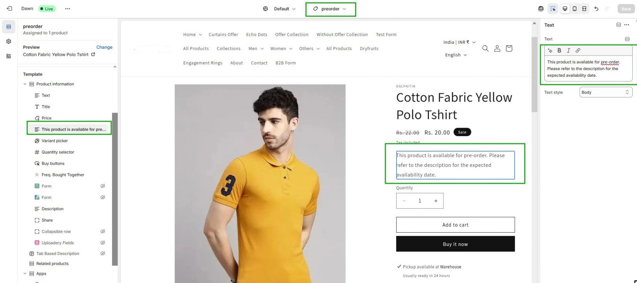Click the Change preview link
The width and height of the screenshot is (637, 283).
point(104,47)
